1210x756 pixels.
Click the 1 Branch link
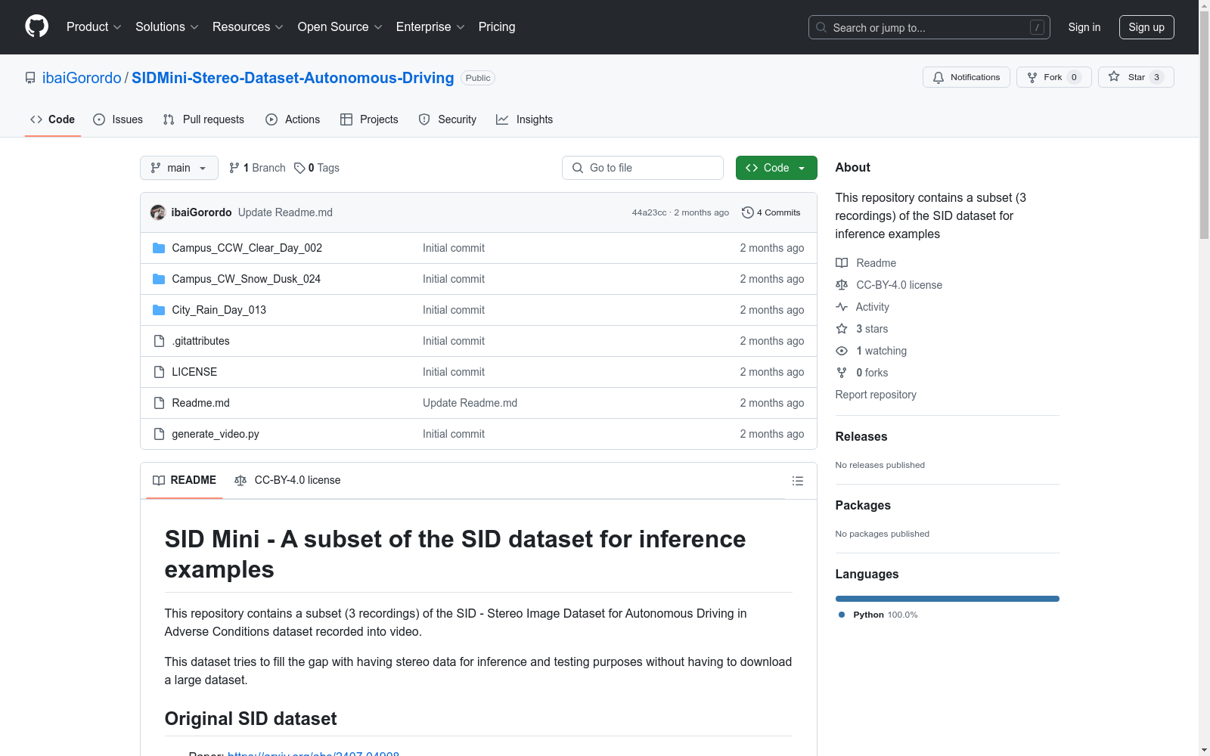257,168
